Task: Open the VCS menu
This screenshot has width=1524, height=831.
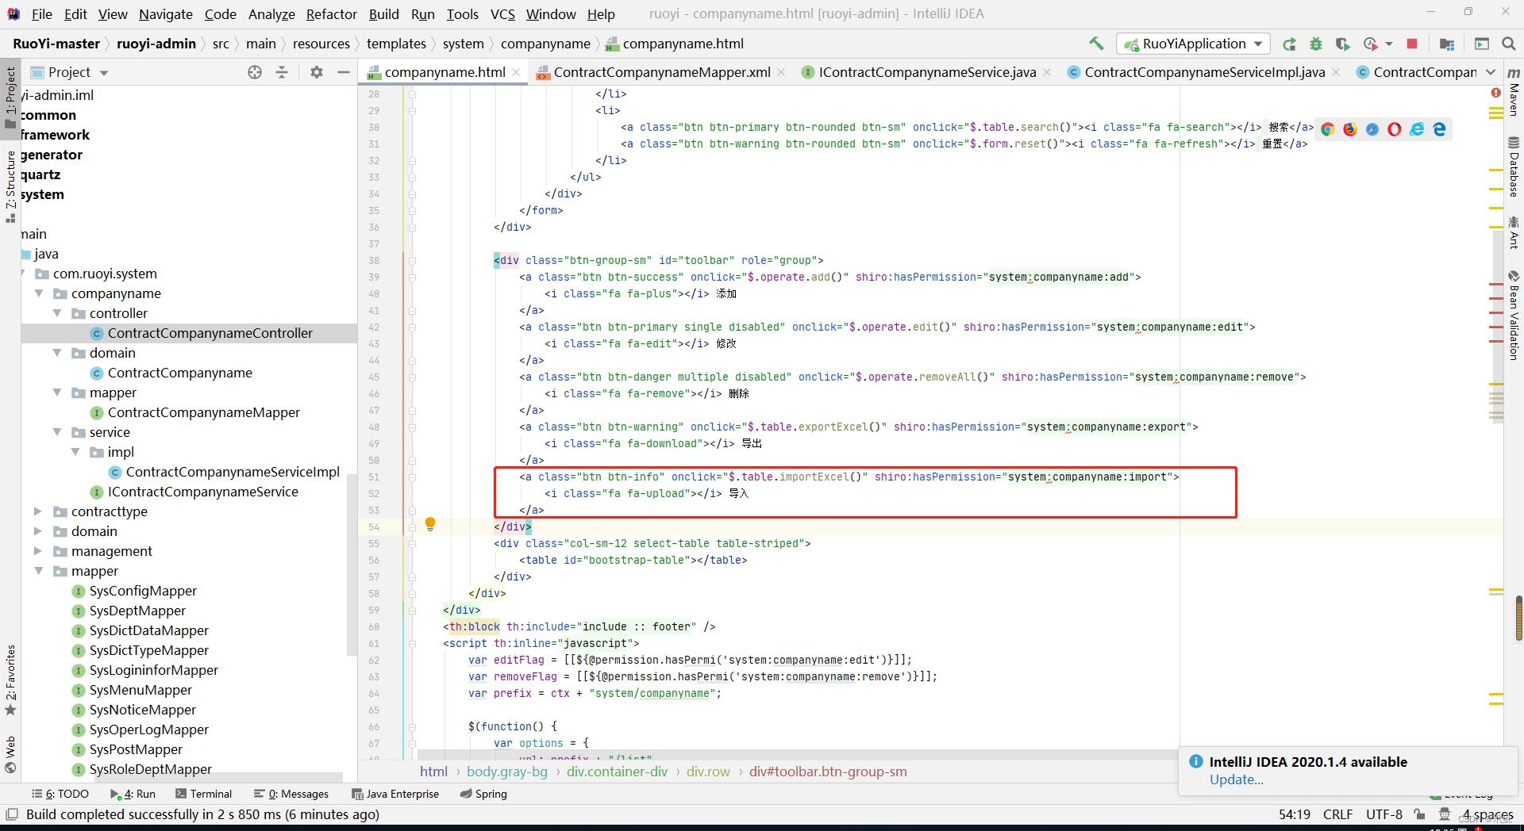Action: [502, 13]
